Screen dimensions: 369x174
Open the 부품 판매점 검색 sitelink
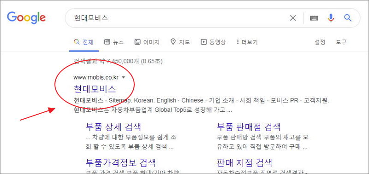[249, 127]
